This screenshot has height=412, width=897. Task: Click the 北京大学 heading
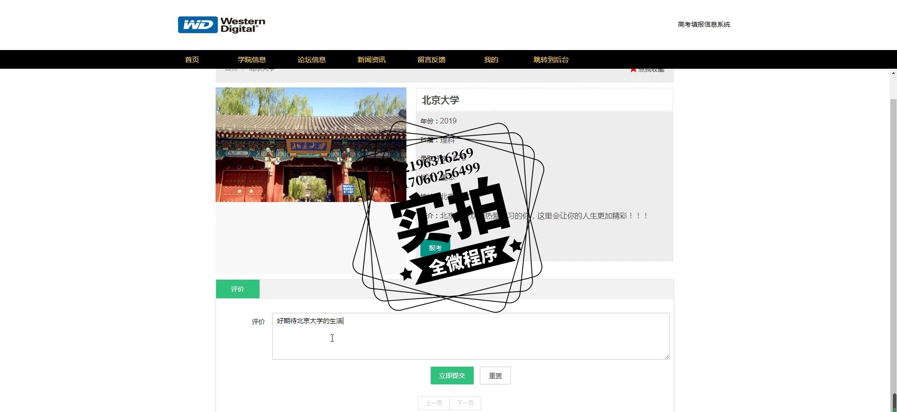click(441, 100)
